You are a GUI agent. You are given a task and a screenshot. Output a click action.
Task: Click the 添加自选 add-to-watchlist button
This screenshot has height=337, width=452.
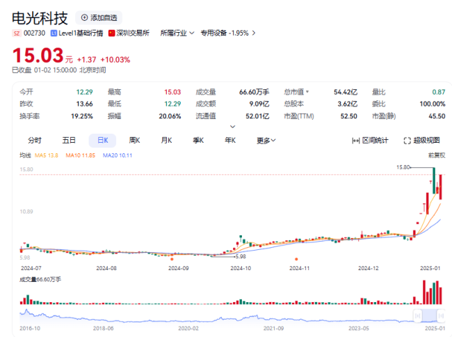99,18
